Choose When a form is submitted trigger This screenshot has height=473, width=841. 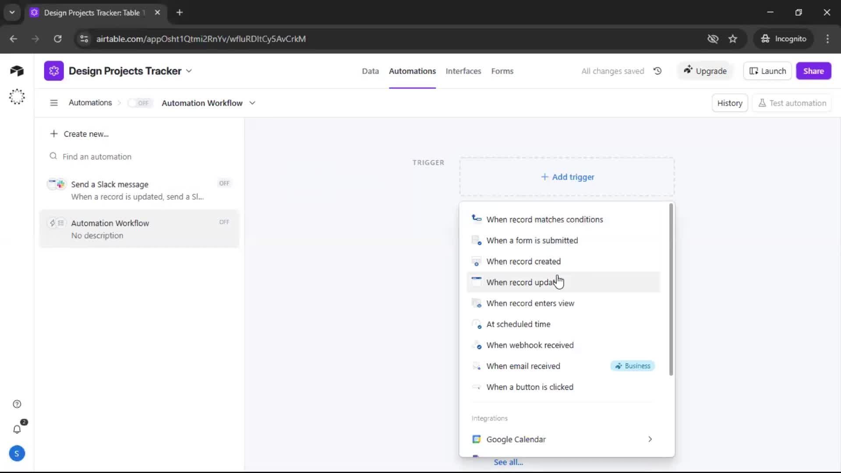pos(563,240)
